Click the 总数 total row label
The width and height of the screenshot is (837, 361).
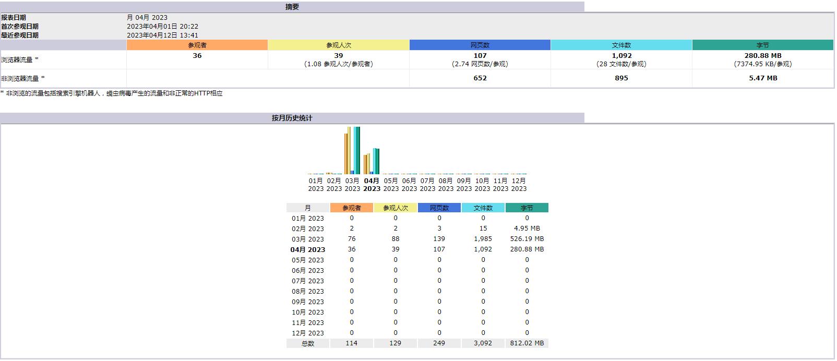[308, 343]
